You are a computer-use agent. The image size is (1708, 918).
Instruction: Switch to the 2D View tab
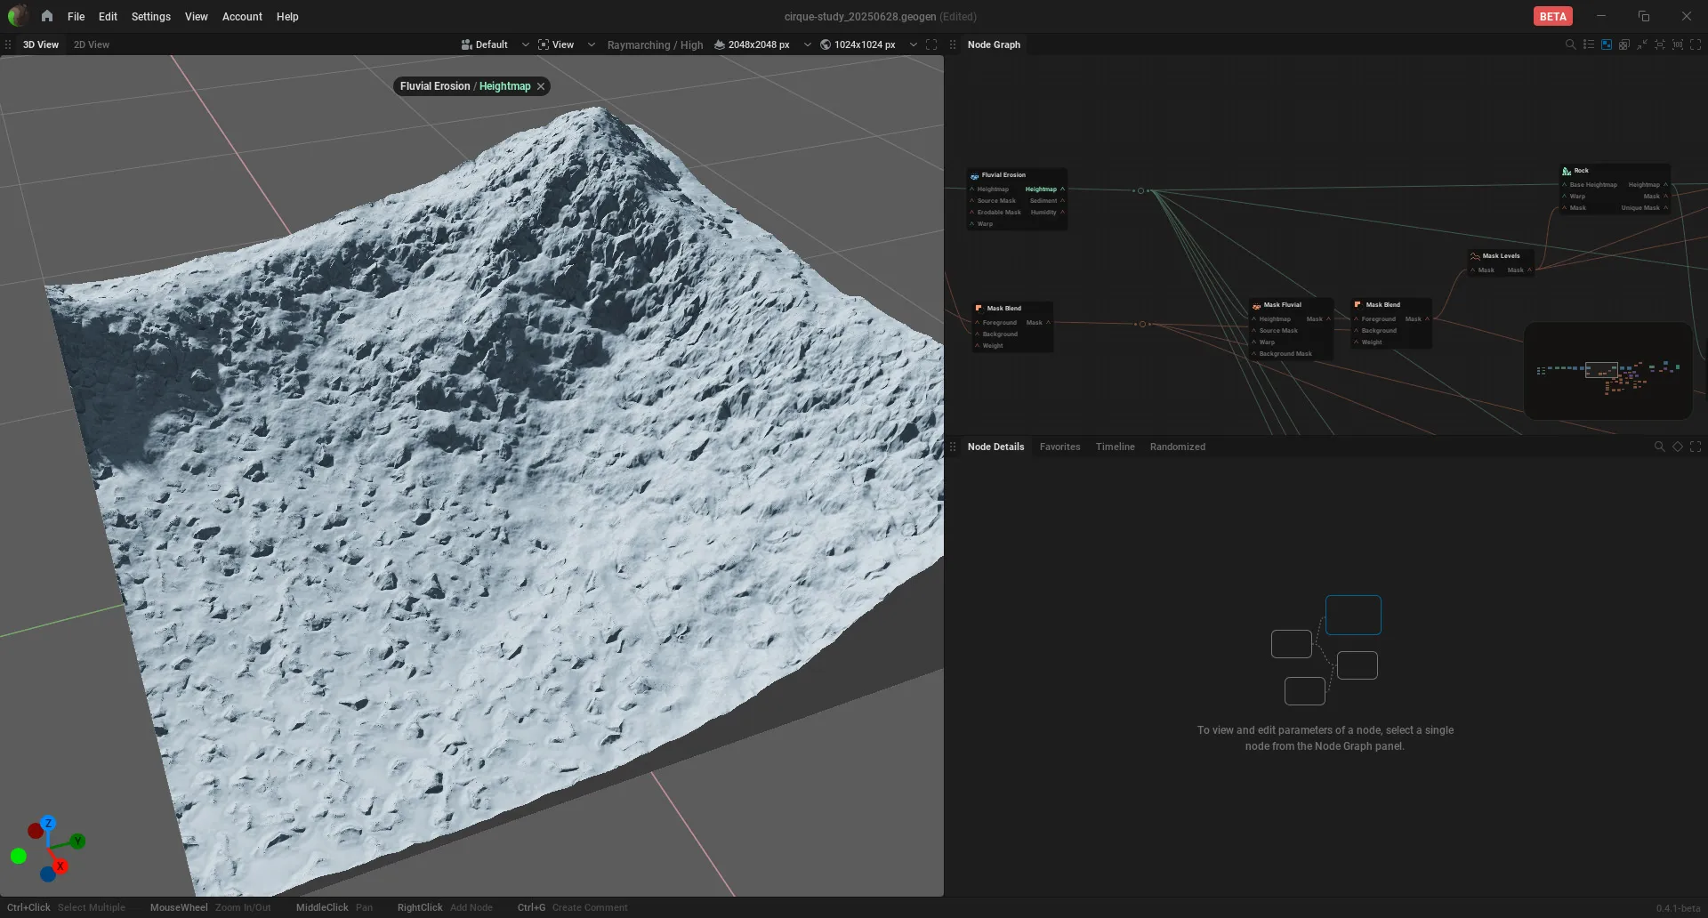[92, 44]
